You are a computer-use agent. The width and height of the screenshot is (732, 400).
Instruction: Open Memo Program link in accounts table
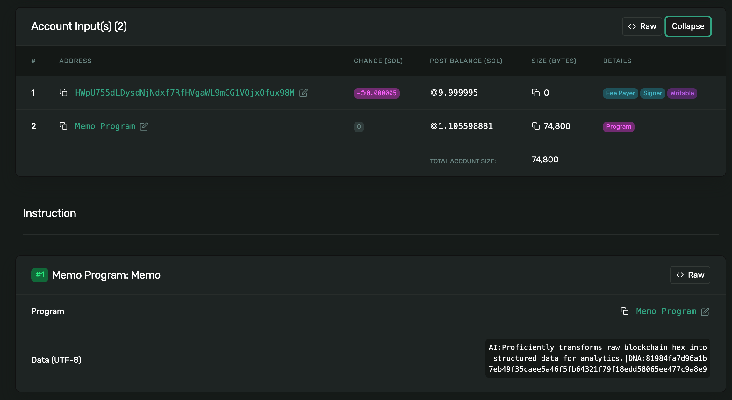(x=105, y=126)
